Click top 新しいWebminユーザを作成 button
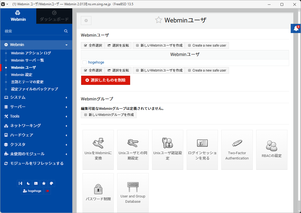 pyautogui.click(x=159, y=45)
